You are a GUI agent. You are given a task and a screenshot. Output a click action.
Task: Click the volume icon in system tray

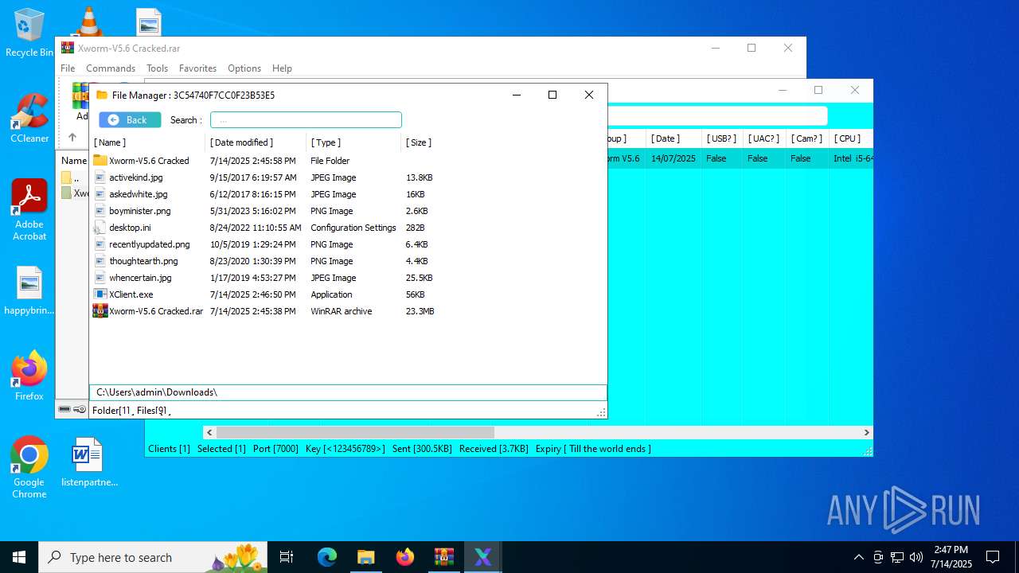coord(916,557)
